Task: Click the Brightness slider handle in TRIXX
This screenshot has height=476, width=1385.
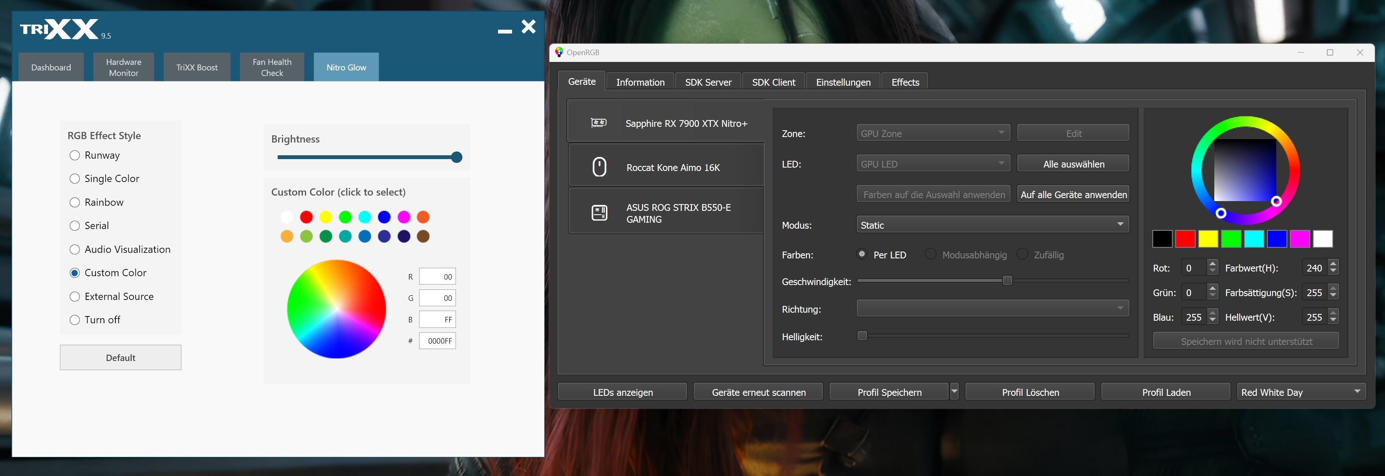Action: point(456,157)
